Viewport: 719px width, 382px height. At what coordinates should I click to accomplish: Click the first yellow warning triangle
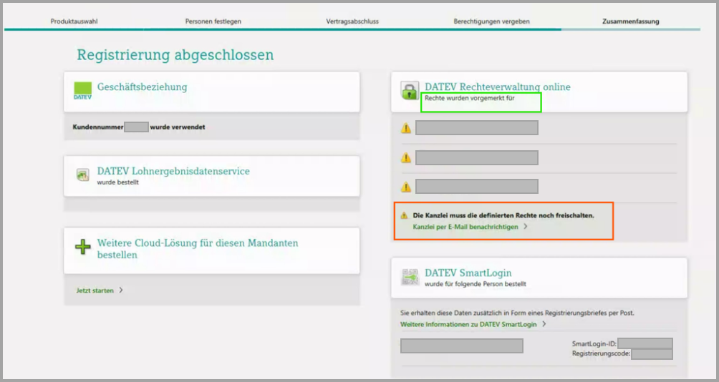tap(406, 128)
